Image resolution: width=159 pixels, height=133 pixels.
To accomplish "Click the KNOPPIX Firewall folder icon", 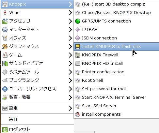I will click(x=78, y=55).
